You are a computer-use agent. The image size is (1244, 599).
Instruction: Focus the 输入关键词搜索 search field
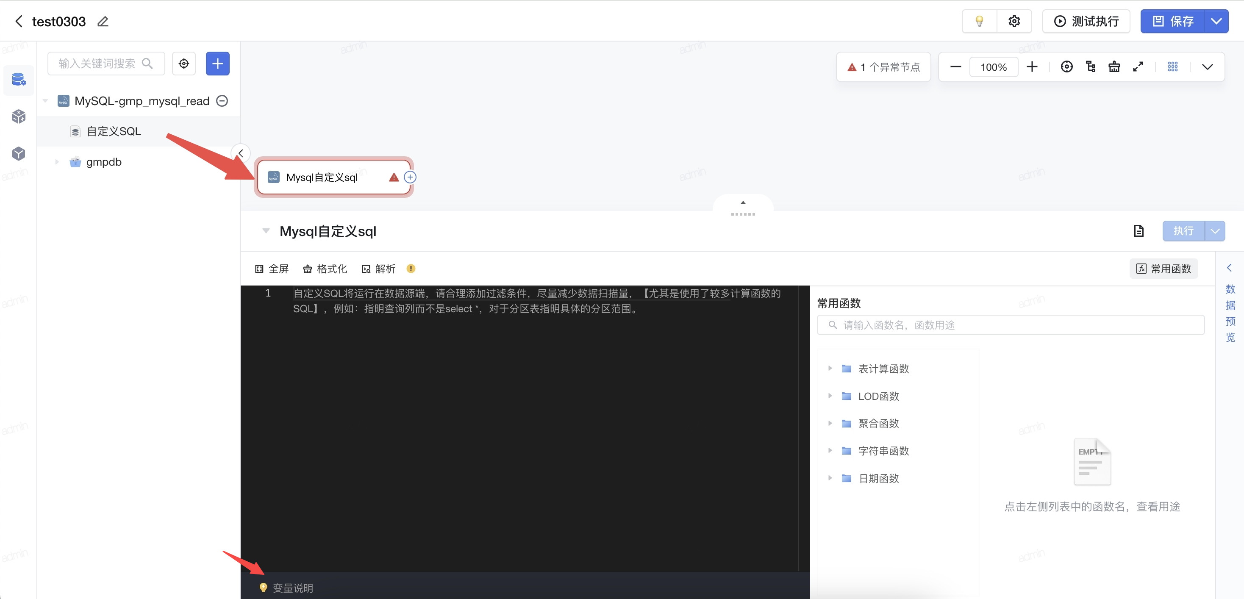click(x=106, y=63)
